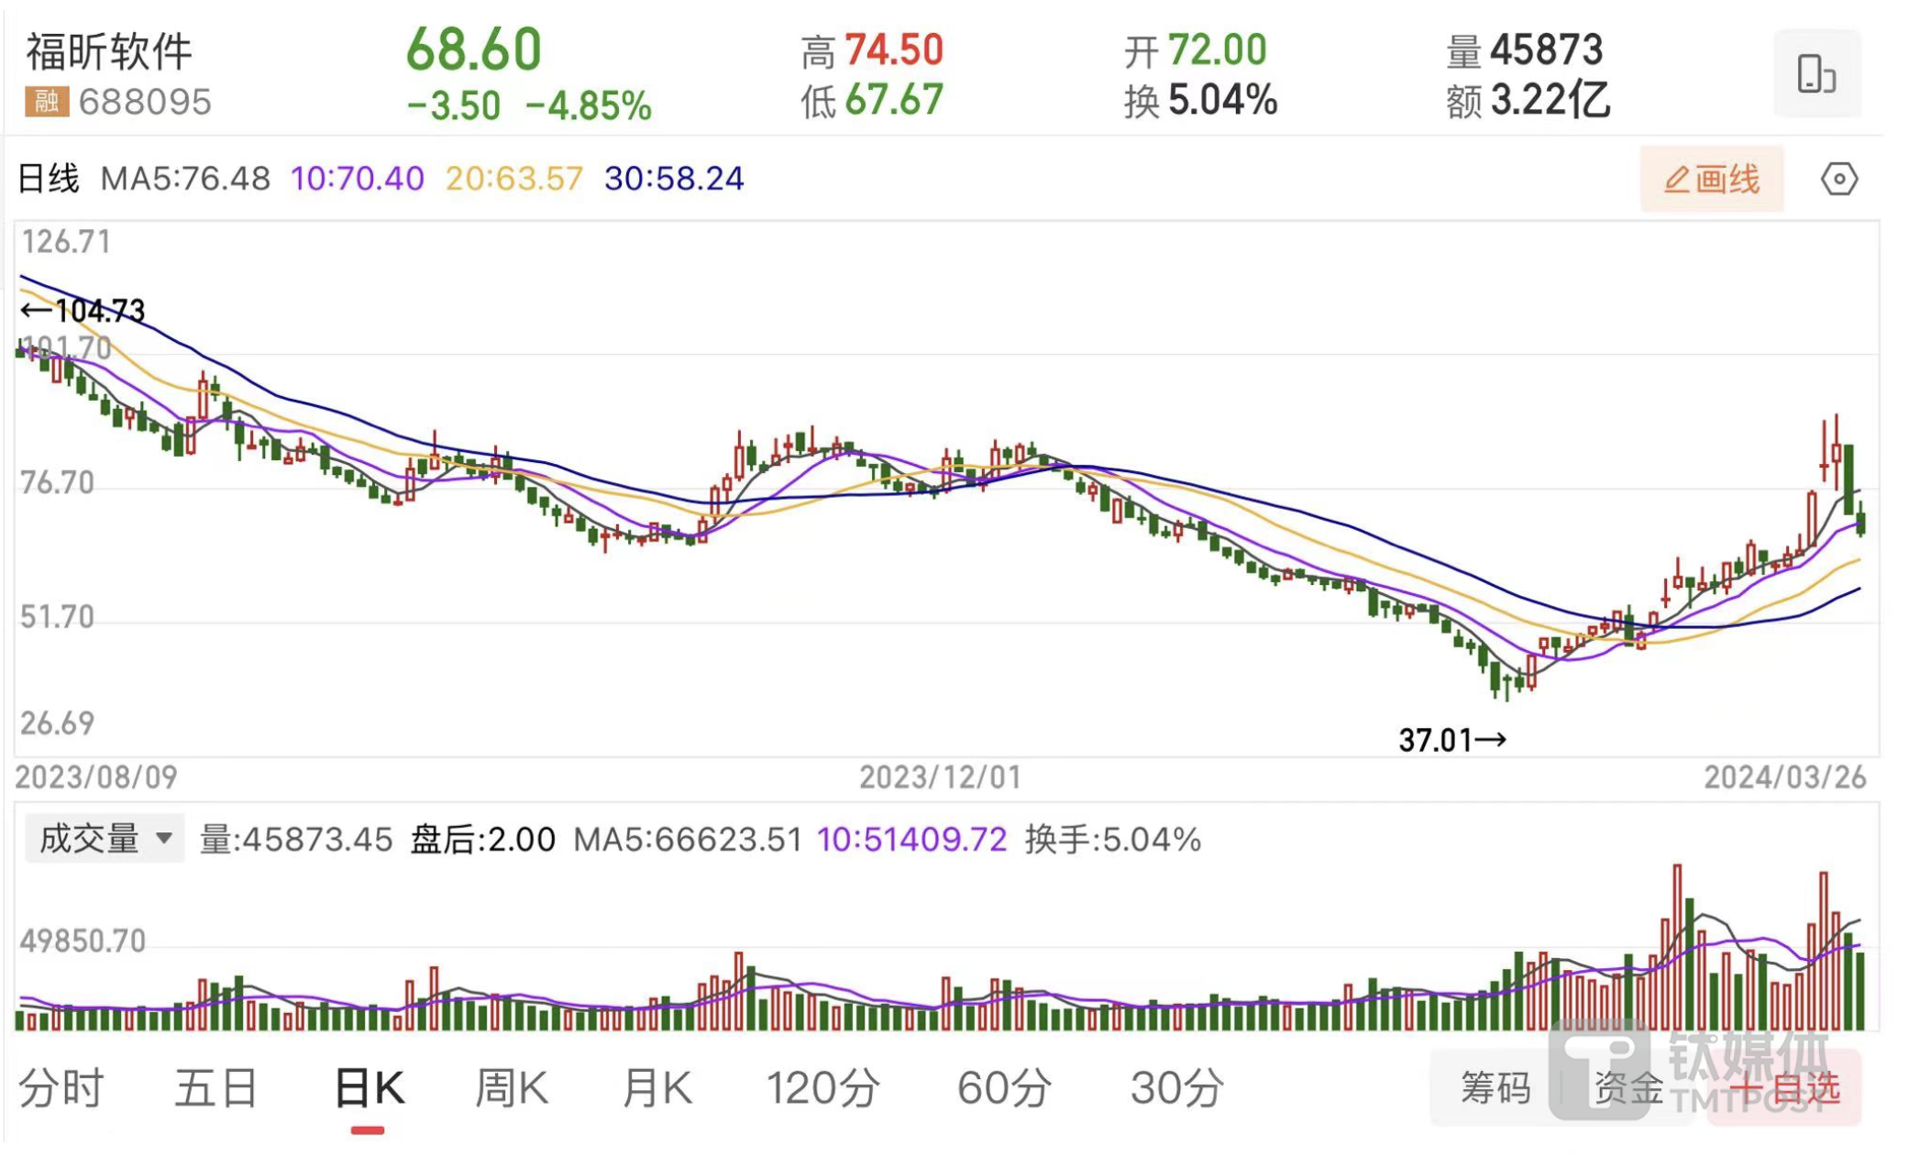Switch to the 分时 tab

[x=61, y=1088]
